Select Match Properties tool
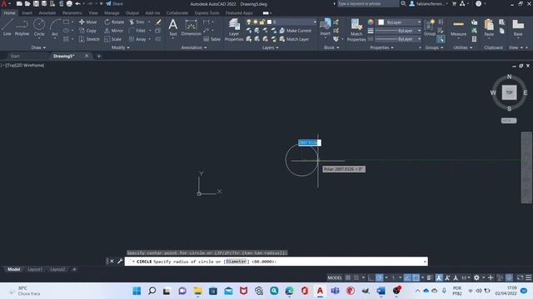Image resolution: width=533 pixels, height=299 pixels. point(356,30)
